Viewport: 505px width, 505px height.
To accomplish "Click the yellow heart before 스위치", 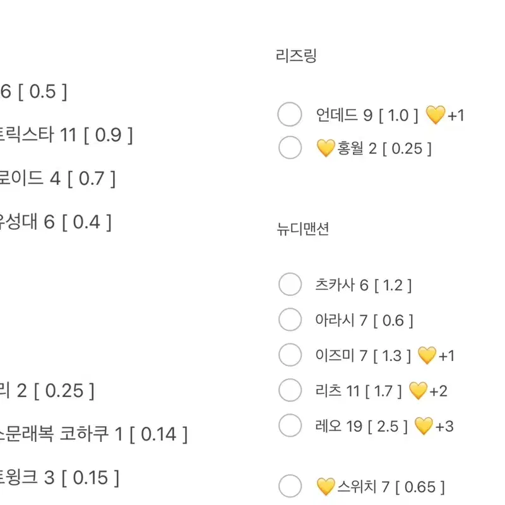I will (x=326, y=487).
